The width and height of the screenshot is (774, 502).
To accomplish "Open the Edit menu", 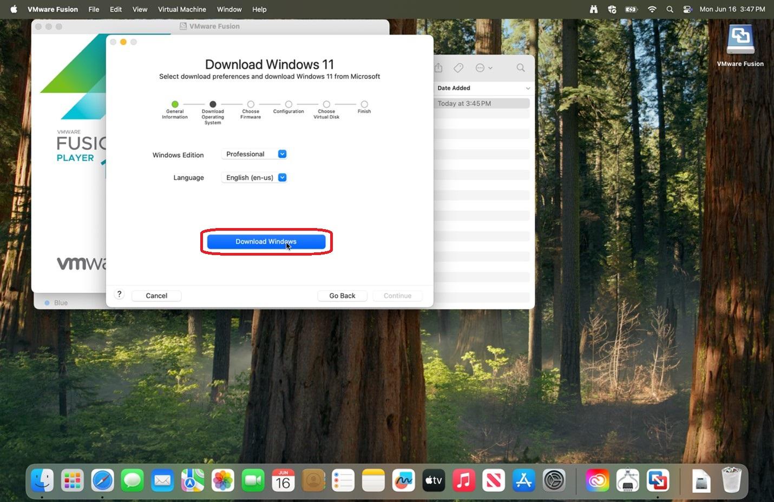I will point(116,9).
